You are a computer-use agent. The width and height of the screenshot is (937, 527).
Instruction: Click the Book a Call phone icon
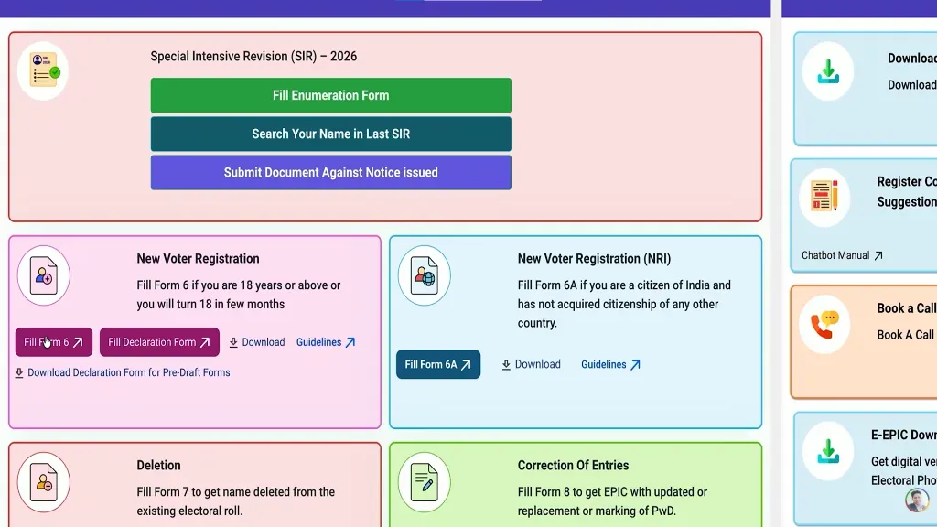tap(824, 325)
